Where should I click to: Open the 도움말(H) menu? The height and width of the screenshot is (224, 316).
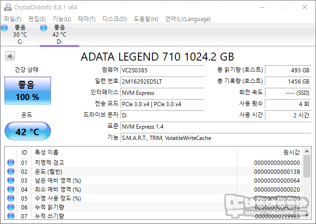pyautogui.click(x=146, y=19)
